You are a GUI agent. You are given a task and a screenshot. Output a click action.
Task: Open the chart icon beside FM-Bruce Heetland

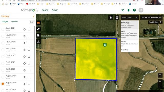(160, 18)
